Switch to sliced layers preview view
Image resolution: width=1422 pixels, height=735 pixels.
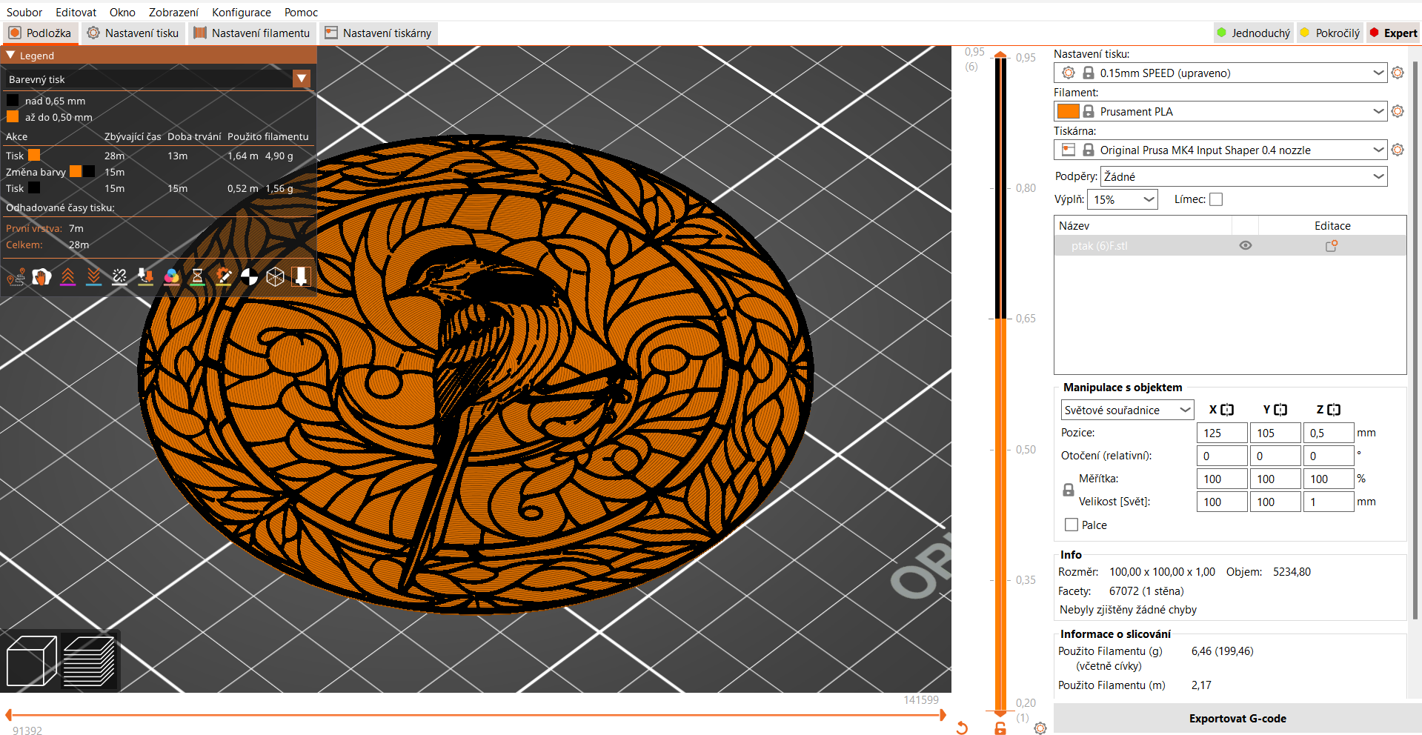coord(89,661)
